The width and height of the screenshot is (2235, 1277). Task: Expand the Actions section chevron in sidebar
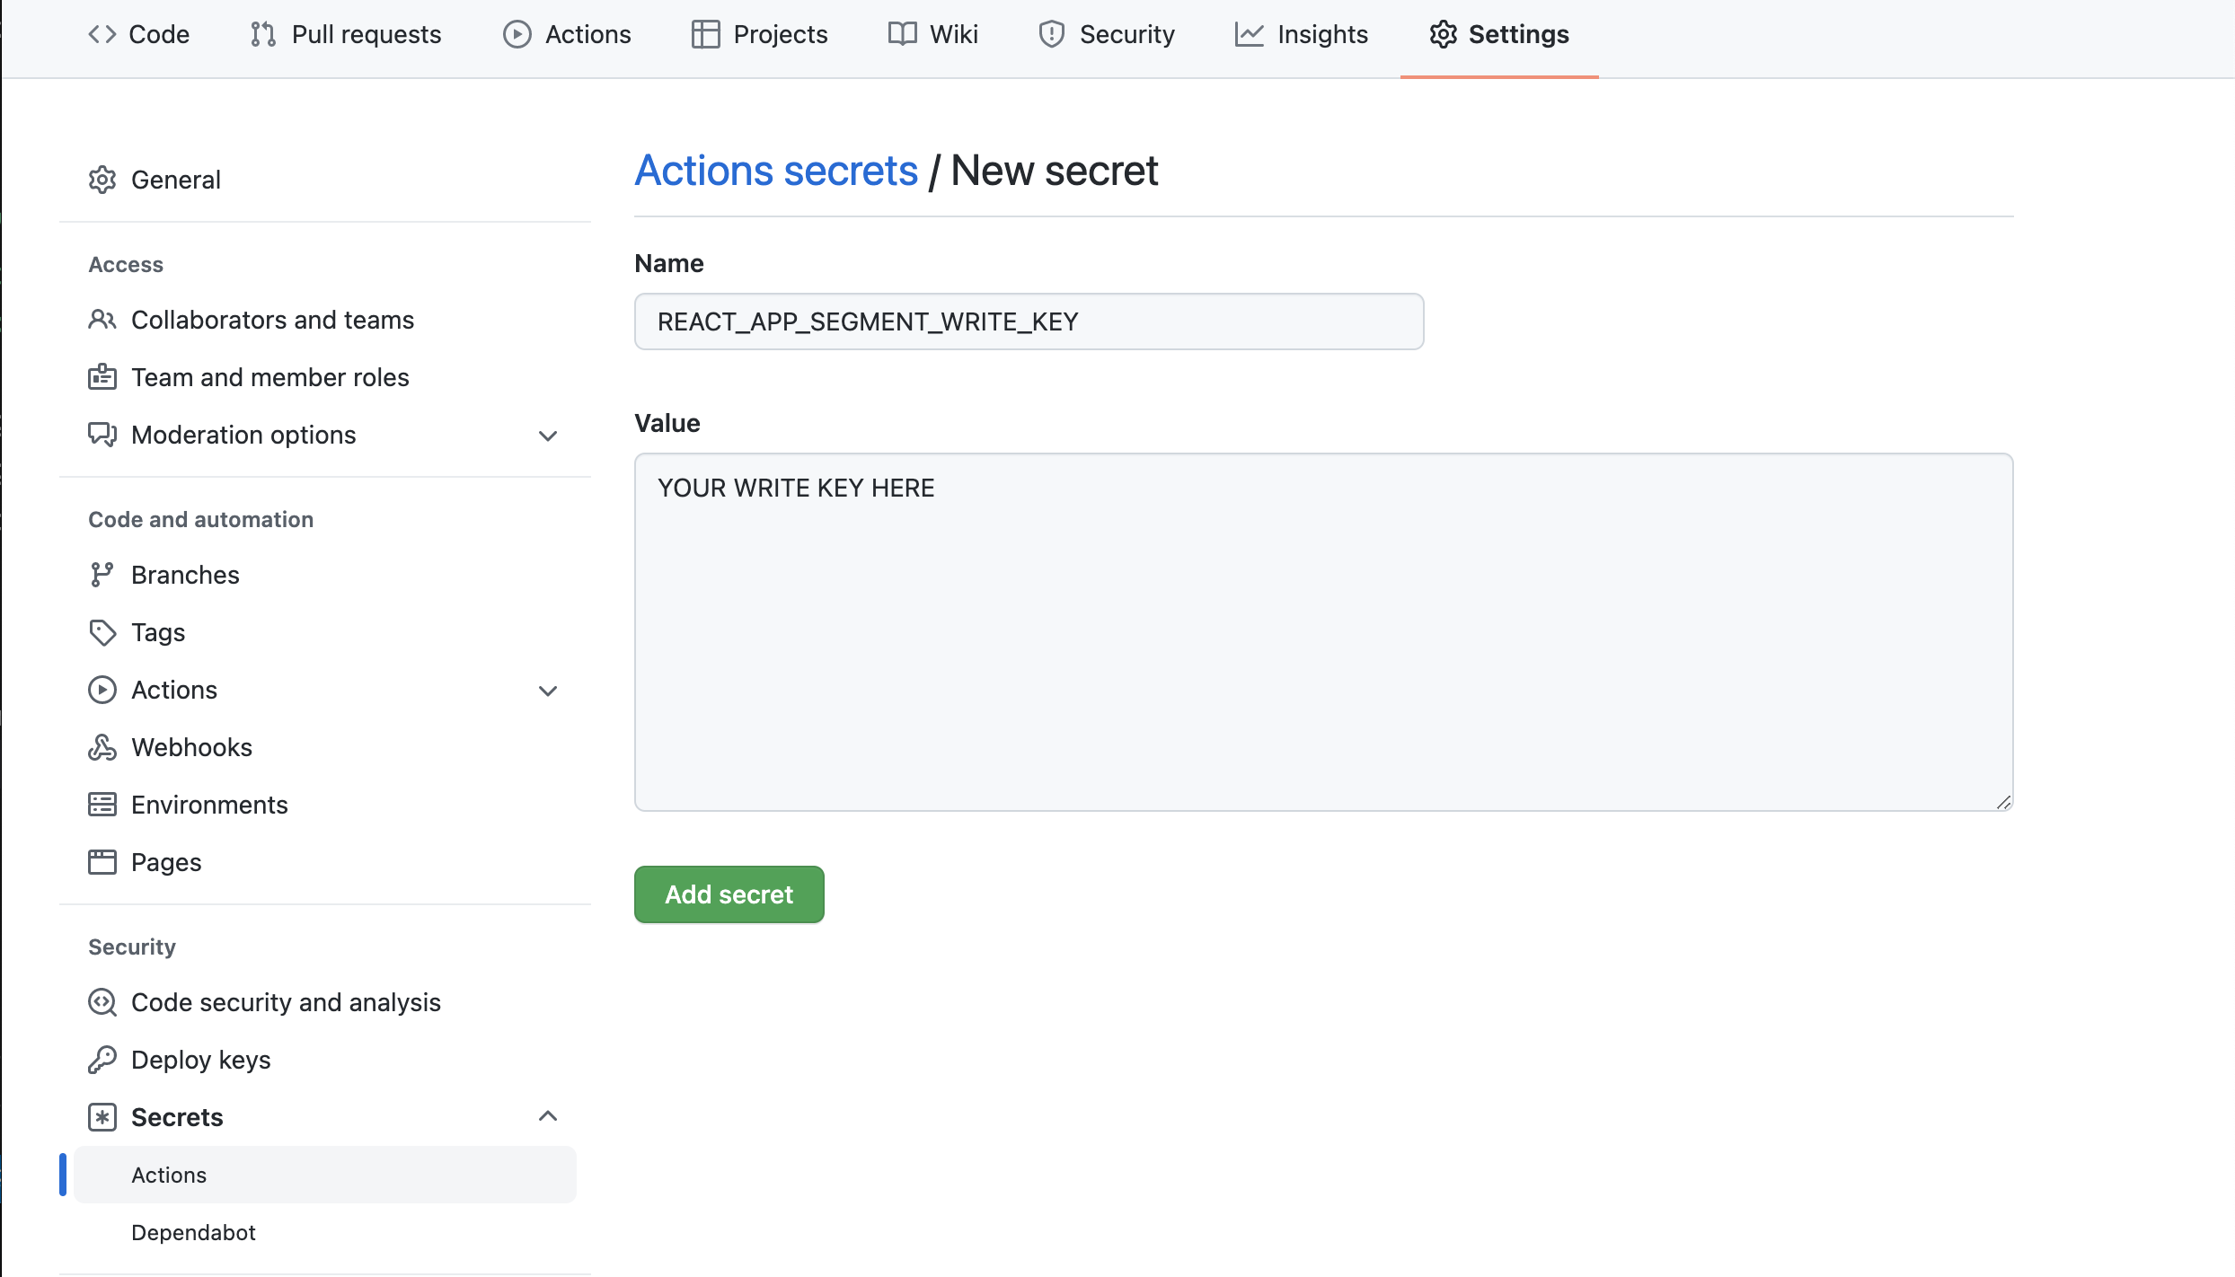click(x=548, y=691)
